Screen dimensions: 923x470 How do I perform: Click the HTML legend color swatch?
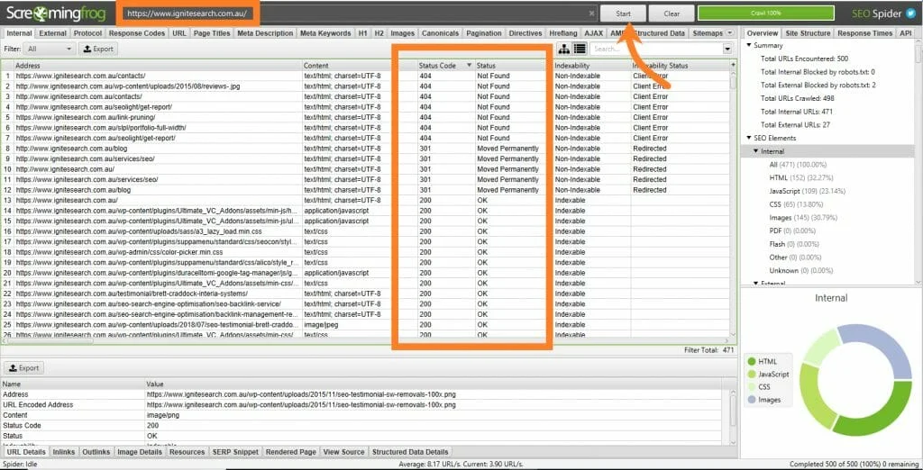(751, 361)
